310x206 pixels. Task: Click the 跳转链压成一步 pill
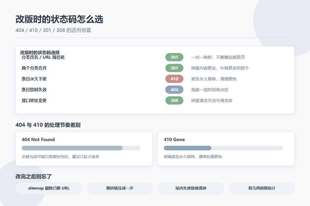click(x=120, y=188)
